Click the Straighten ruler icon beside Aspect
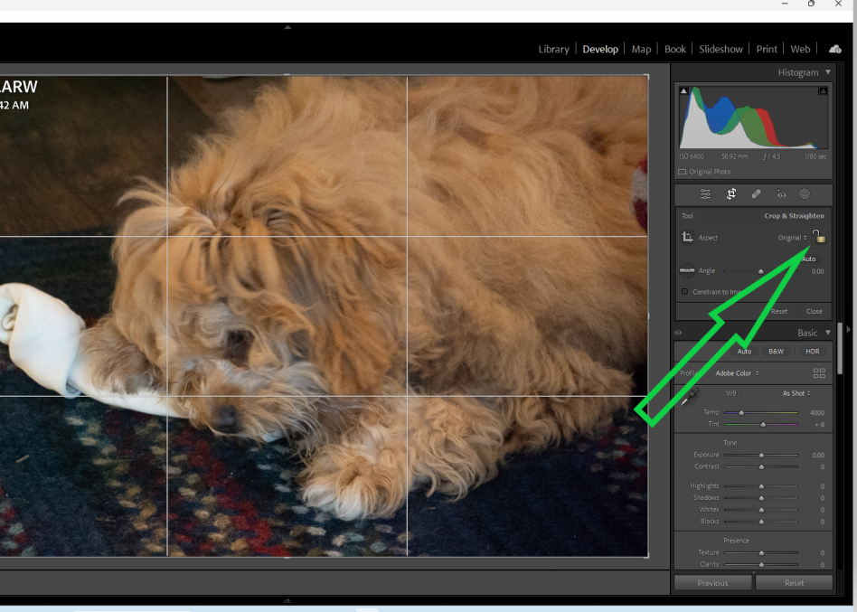Screen dimensions: 857x612 687,237
